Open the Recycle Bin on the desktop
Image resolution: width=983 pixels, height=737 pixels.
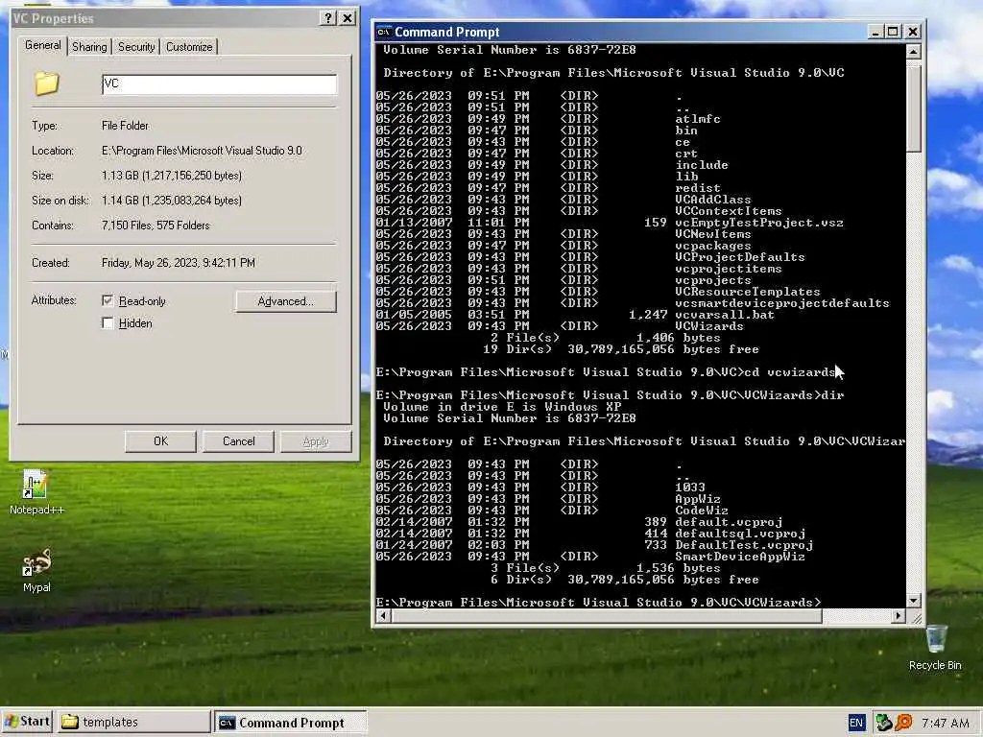point(935,647)
